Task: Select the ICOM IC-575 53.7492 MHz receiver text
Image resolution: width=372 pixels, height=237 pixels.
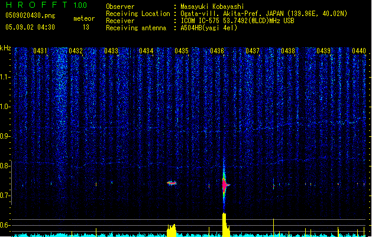Action: (238, 21)
